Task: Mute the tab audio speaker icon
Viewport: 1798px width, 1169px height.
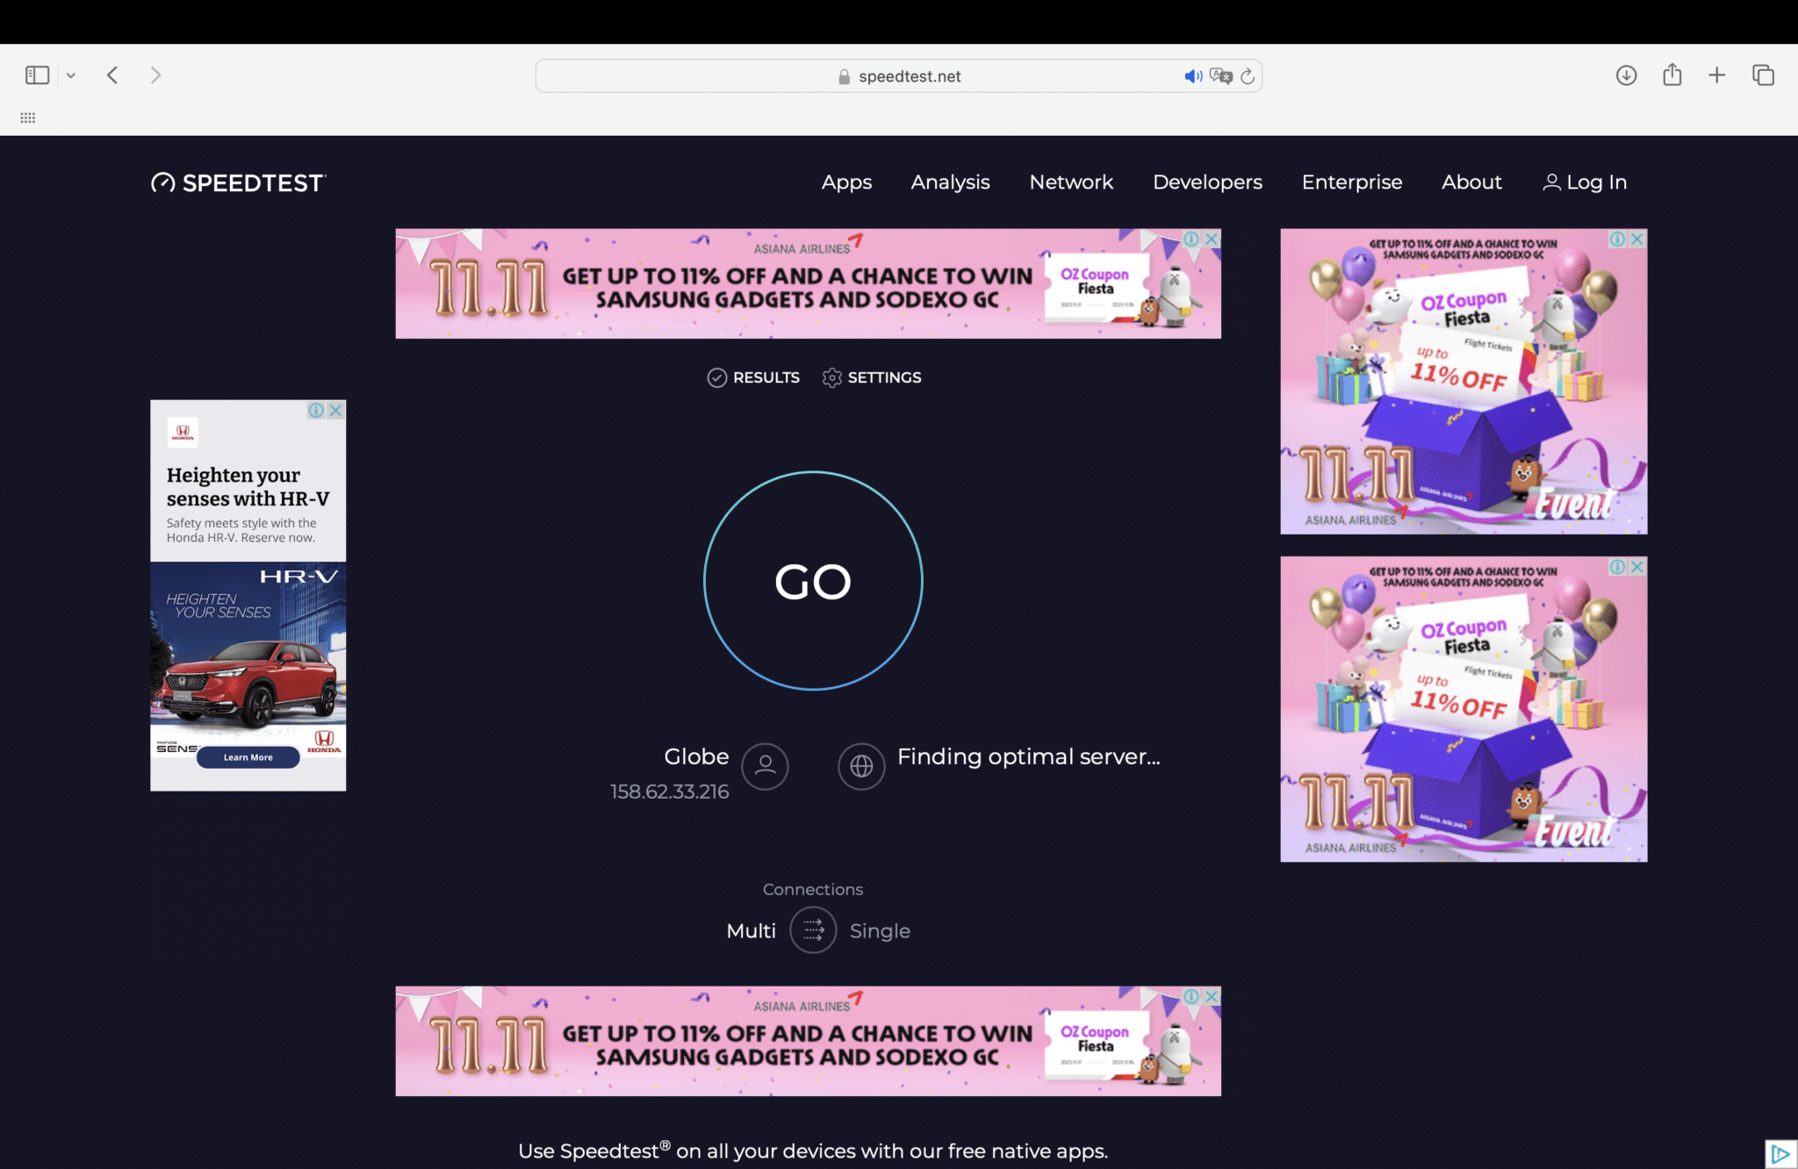Action: point(1192,76)
